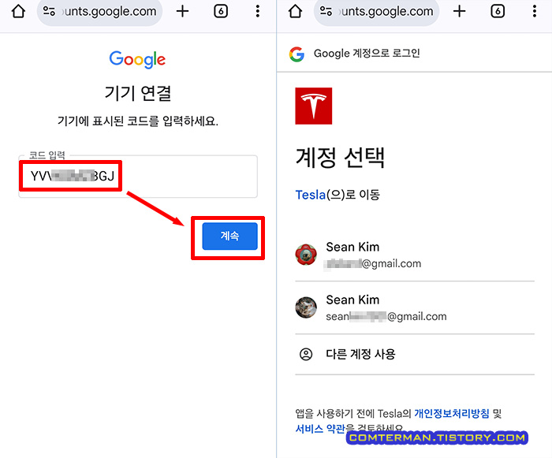Screen dimensions: 552x458
Task: Choose Sean Kim account starting with 'sean'
Action: point(415,307)
